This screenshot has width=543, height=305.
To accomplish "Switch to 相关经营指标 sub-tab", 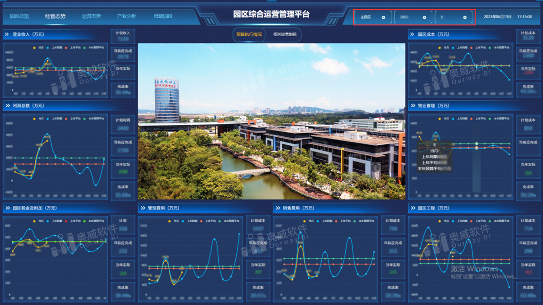I will [x=284, y=34].
